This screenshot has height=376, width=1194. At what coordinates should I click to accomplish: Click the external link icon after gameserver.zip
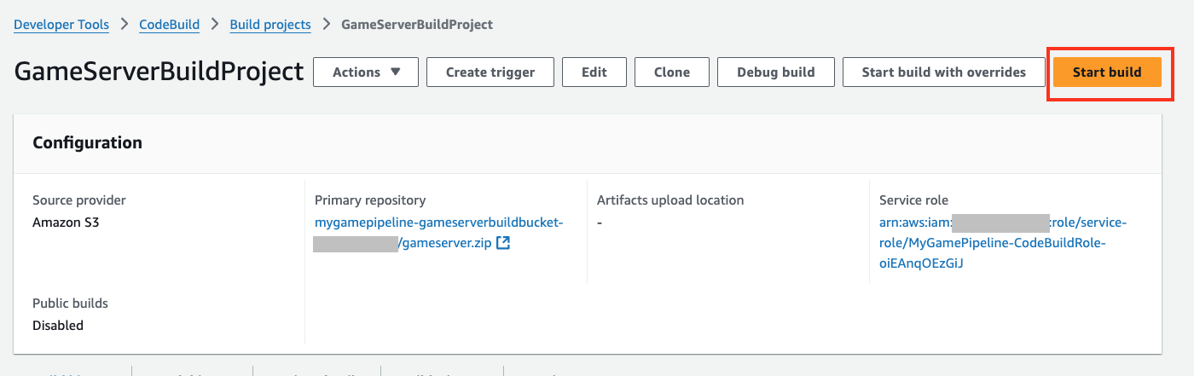[503, 244]
